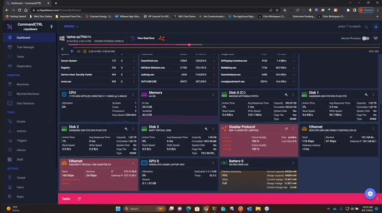Open Actions in the Tools section
Screen dimensions: 382x213
click(21, 131)
